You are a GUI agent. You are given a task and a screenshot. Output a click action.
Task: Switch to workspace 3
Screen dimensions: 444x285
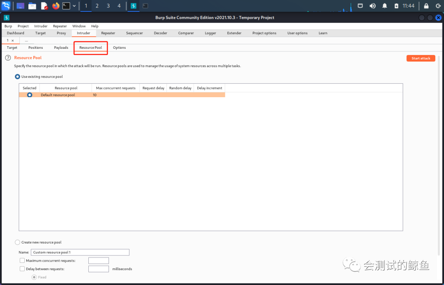coord(108,6)
